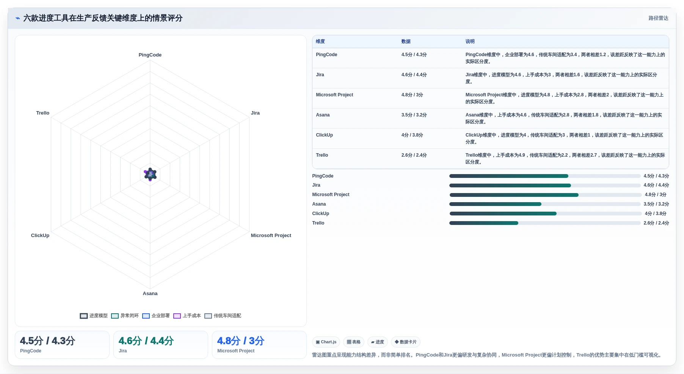Click the Jira axis label on the radar
Image resolution: width=684 pixels, height=374 pixels.
(255, 113)
